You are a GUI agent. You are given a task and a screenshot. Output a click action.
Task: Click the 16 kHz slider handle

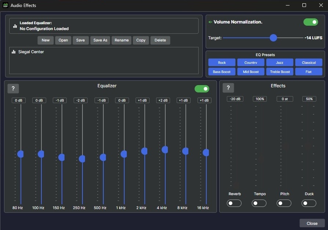coord(206,153)
